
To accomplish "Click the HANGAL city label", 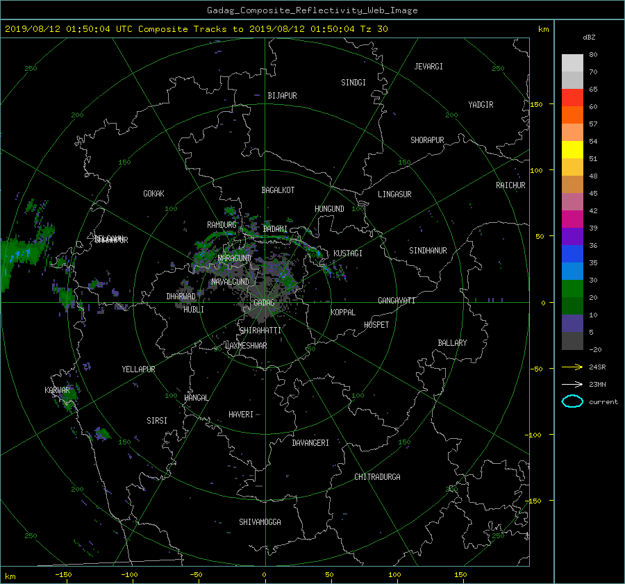I will click(x=196, y=398).
